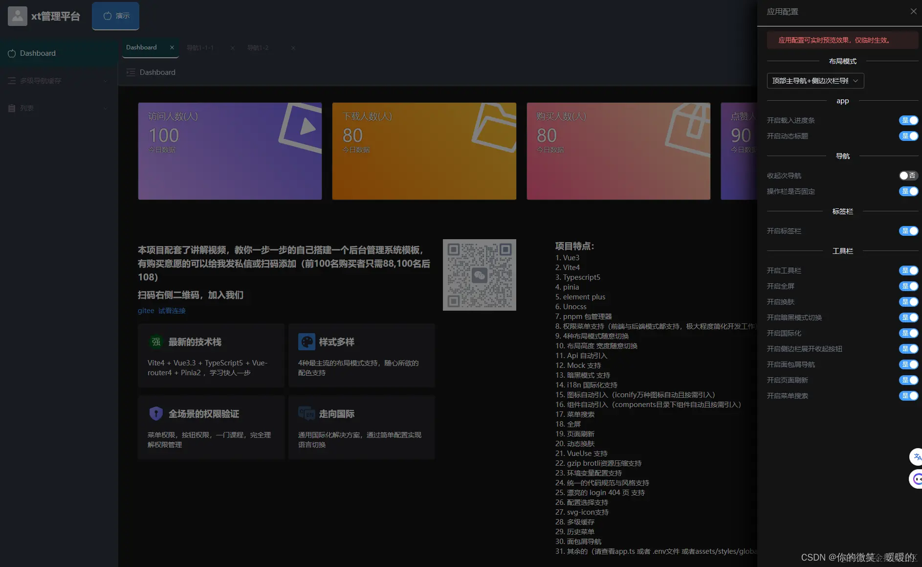This screenshot has width=922, height=567.
Task: Toggle 开启工具栏 switch
Action: tap(909, 271)
